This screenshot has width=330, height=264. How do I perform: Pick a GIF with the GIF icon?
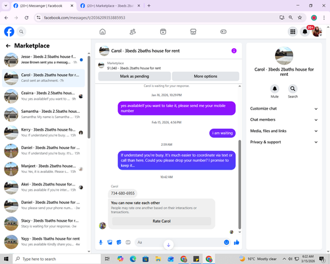click(128, 242)
